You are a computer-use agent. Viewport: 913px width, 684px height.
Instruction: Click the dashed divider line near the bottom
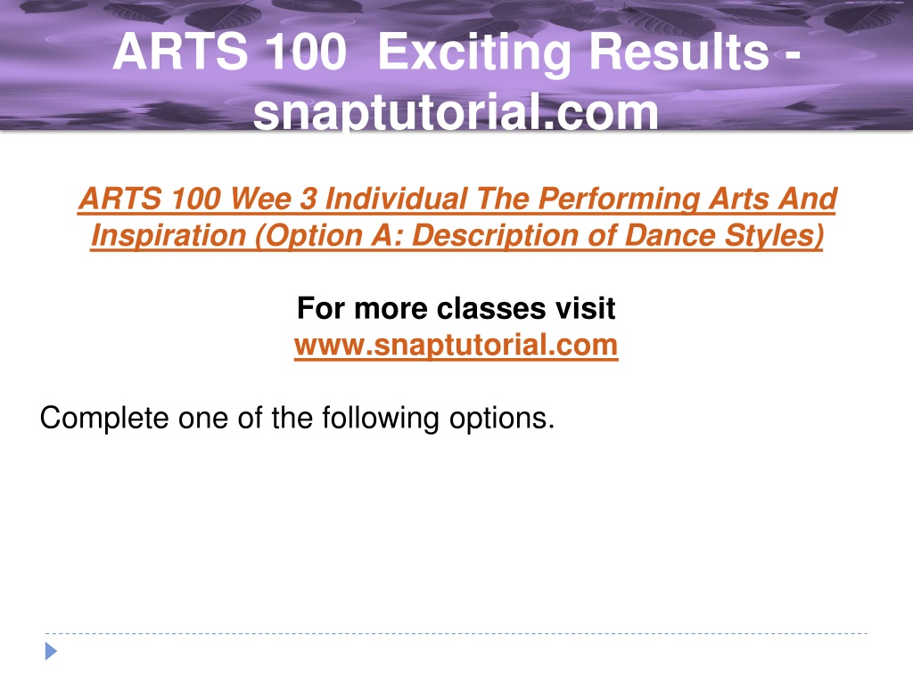point(456,633)
